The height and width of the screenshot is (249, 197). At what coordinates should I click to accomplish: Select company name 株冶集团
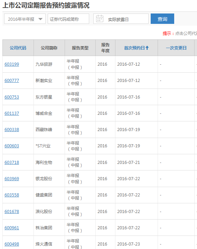44,228
